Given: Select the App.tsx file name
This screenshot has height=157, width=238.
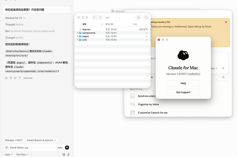Looking at the screenshot, I should 86,29.
